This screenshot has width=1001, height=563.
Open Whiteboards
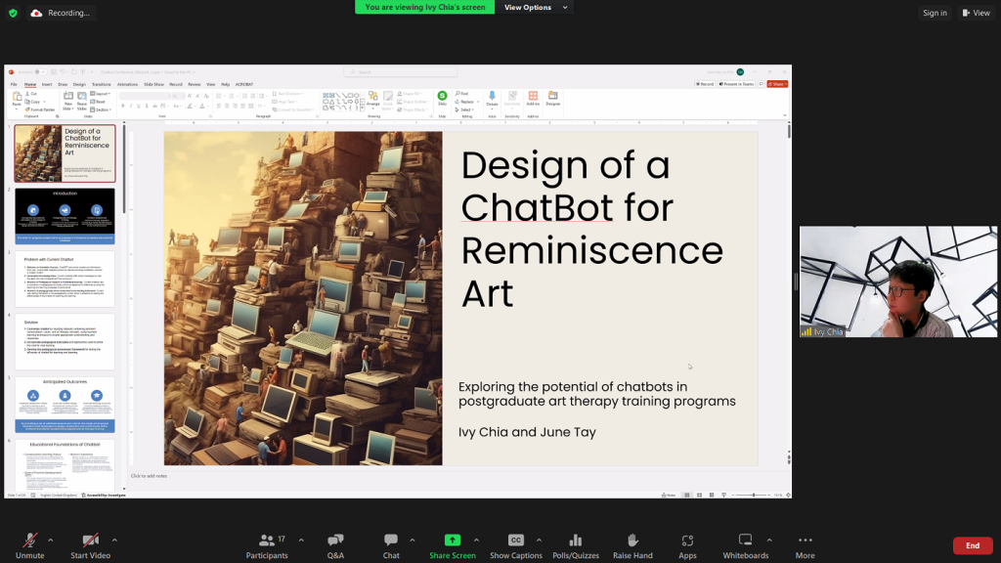coord(745,543)
